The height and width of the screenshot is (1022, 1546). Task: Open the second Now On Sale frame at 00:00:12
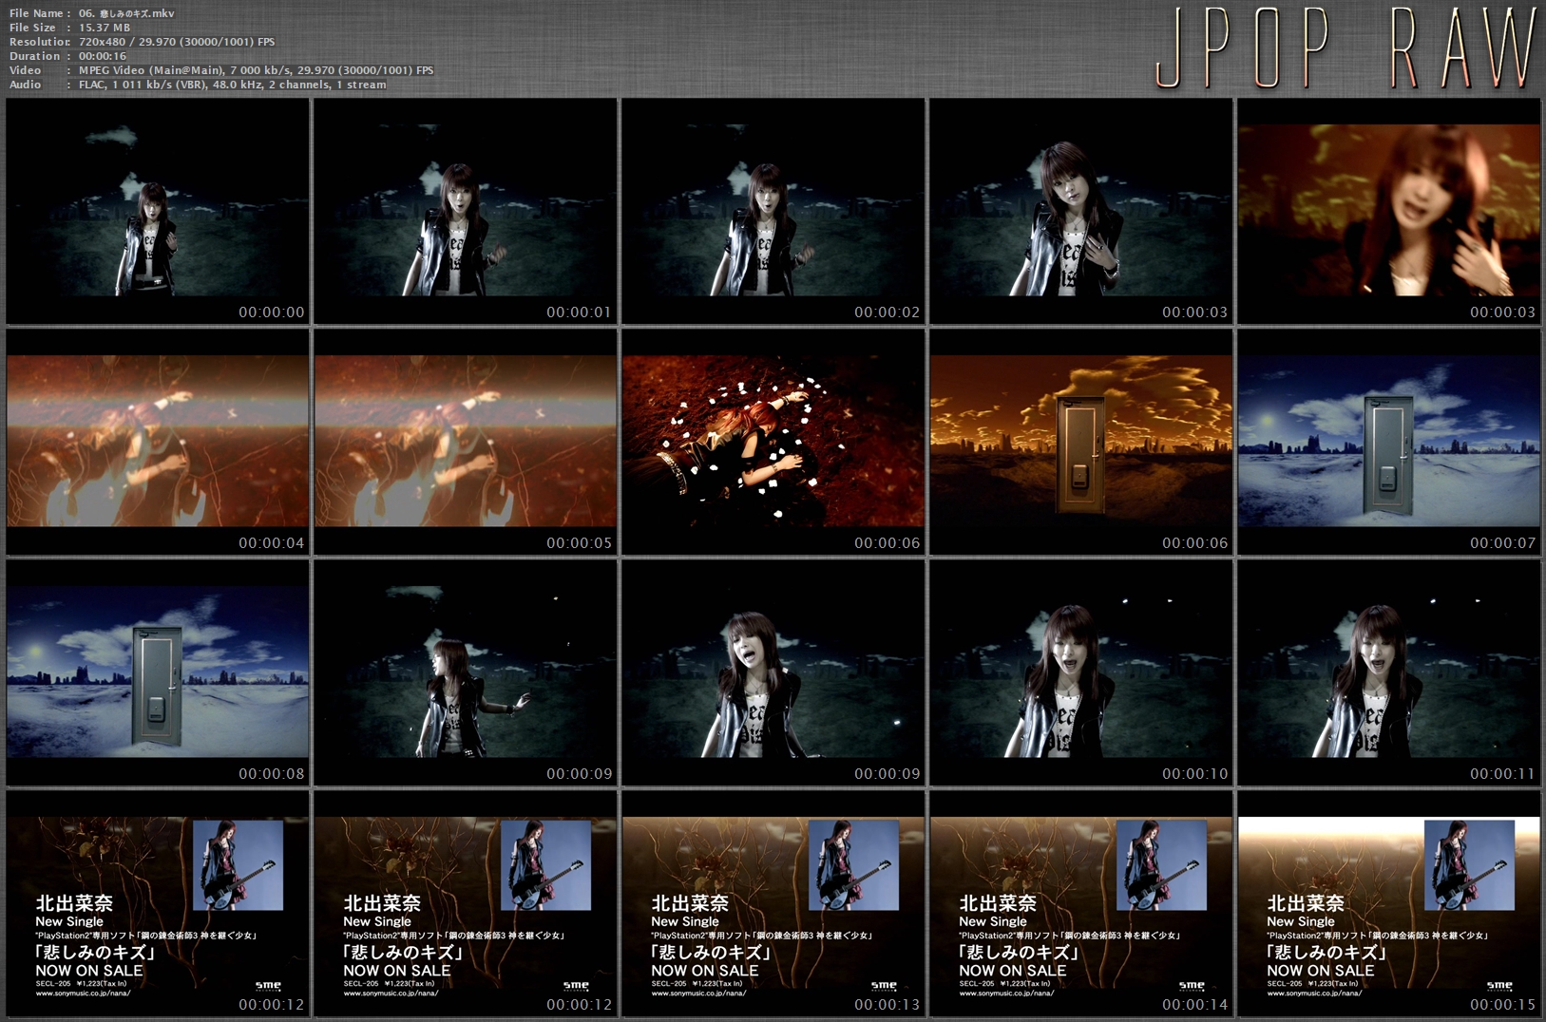pyautogui.click(x=466, y=903)
